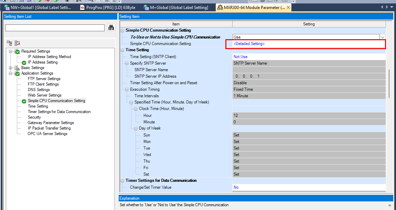
Task: Select Gateway Parameter Settings in tree
Action: click(51, 123)
